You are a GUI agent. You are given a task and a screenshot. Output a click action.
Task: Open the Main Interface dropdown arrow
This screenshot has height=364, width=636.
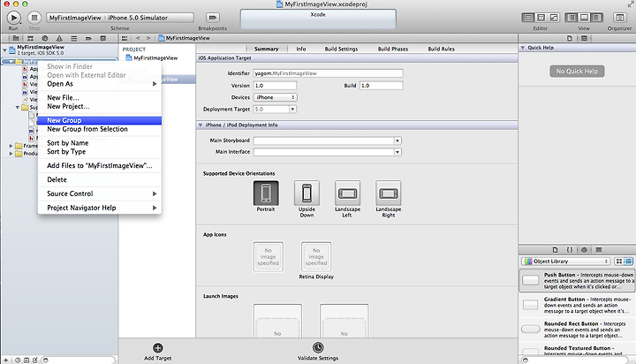(x=397, y=152)
